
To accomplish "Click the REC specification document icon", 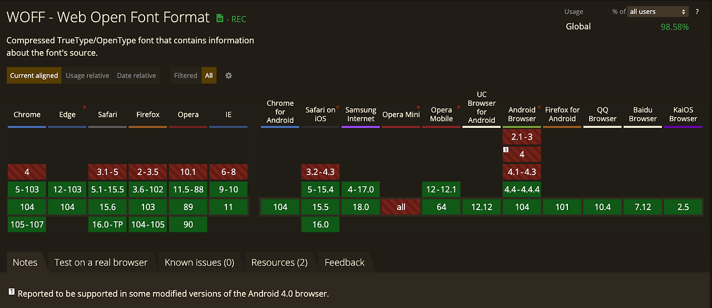I will 220,18.
